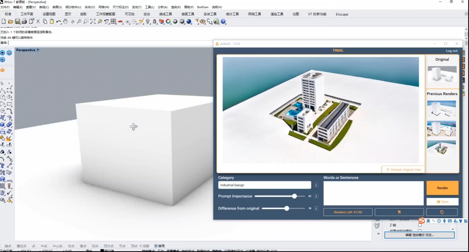Screen dimensions: 469x252
Task: Click the Print icon in toolbar
Action: [24, 21]
